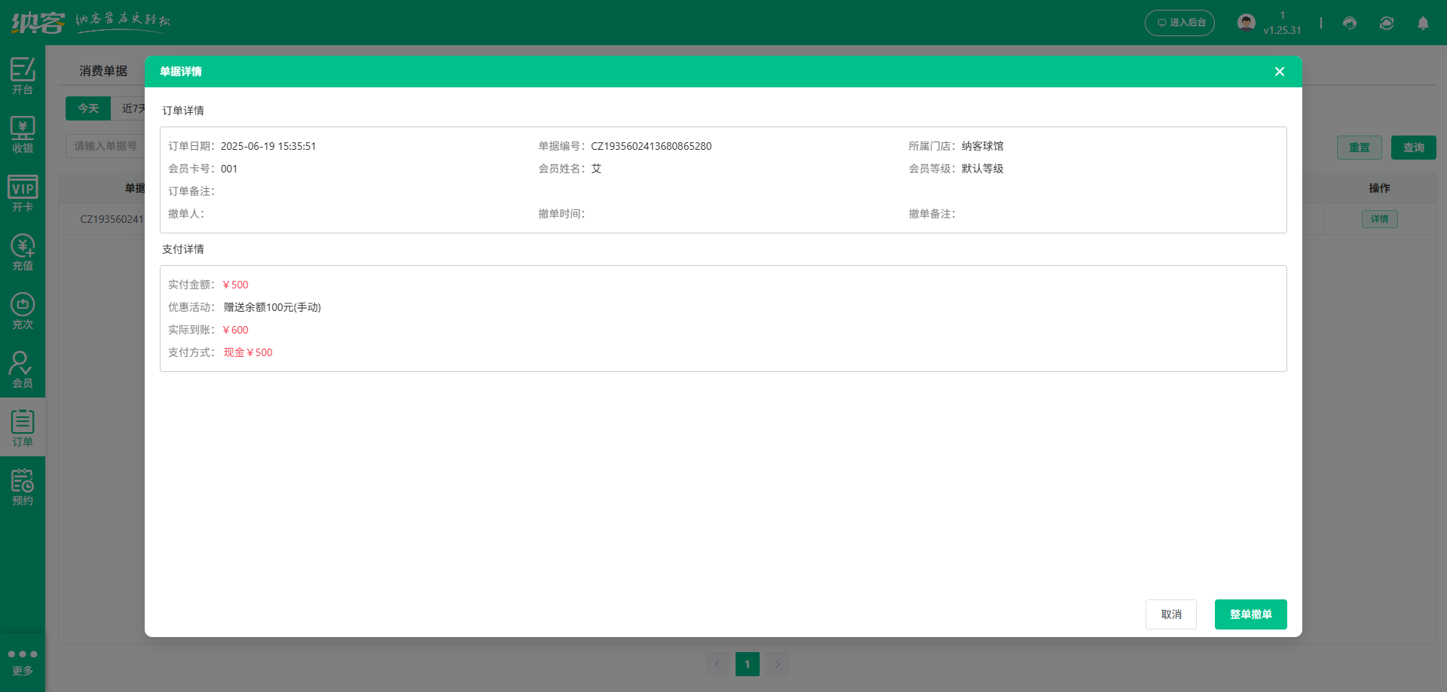Select the 预约 booking icon
Screen dimensions: 1447x692
(23, 486)
